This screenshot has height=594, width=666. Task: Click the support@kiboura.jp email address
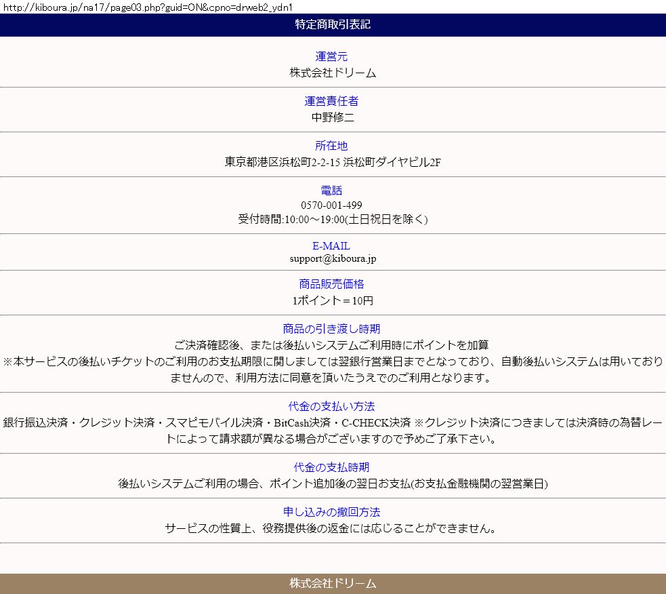pos(333,258)
